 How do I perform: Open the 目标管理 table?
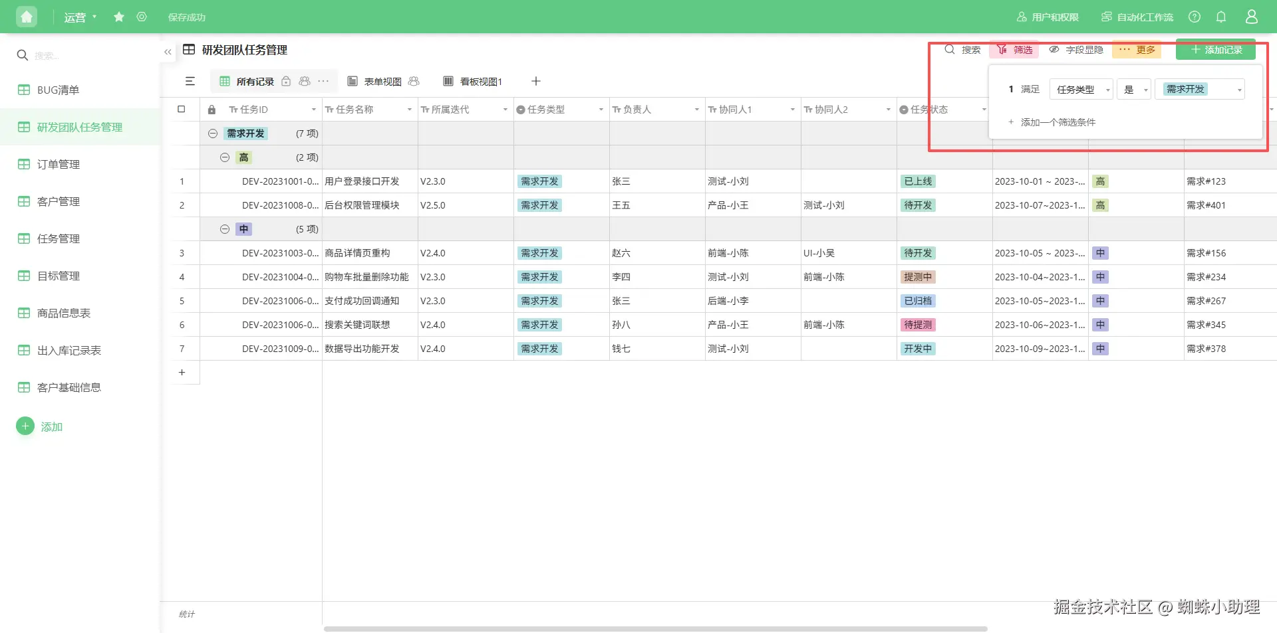point(80,276)
